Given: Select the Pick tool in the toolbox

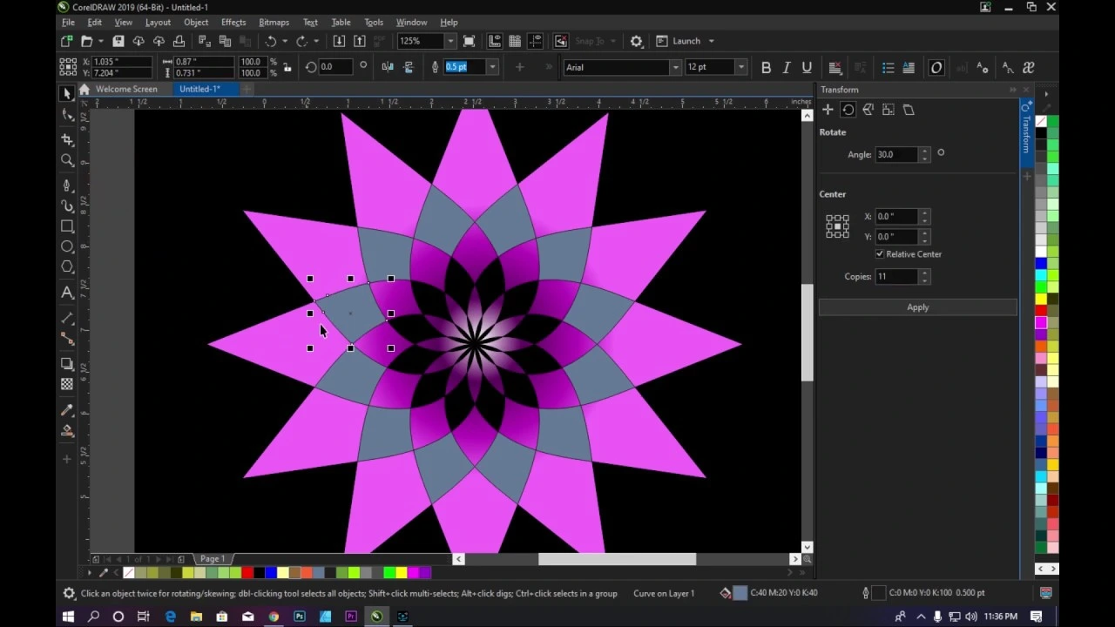Looking at the screenshot, I should point(67,94).
